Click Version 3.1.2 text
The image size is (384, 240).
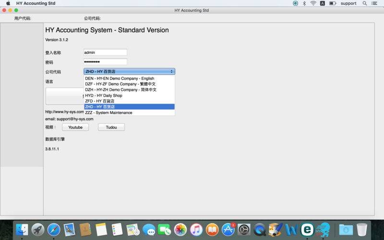57,40
